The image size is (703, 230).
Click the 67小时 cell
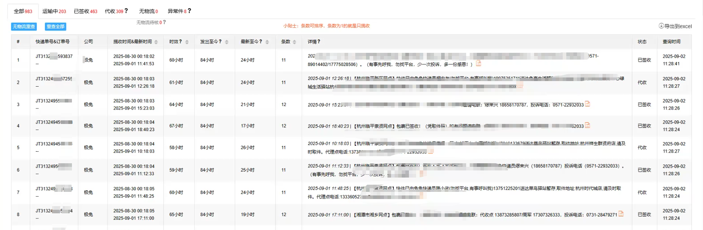click(x=176, y=126)
